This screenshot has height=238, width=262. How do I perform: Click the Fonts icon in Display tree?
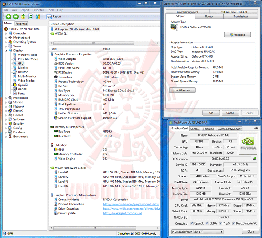[x=15, y=94]
